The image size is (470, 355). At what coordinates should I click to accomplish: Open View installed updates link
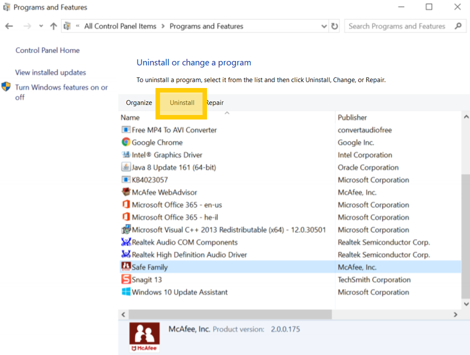[50, 72]
